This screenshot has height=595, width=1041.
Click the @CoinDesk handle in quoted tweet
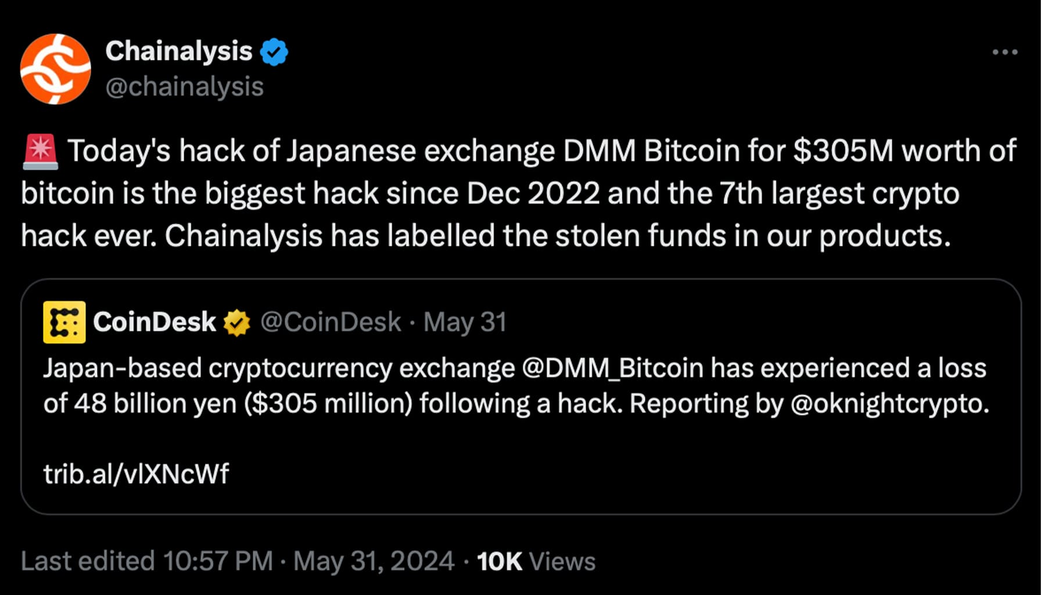coord(331,322)
